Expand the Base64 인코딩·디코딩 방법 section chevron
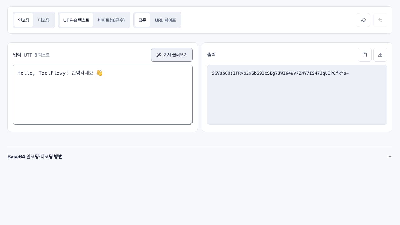The image size is (400, 225). point(390,157)
